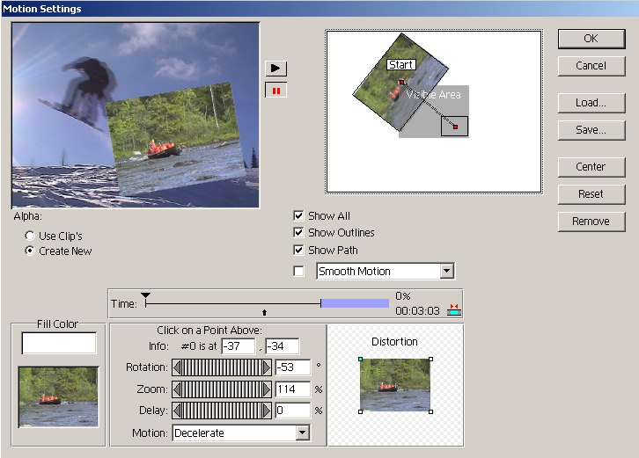Screen dimensions: 639x458
Task: Enable the Smooth Motion checkbox
Action: [x=298, y=271]
